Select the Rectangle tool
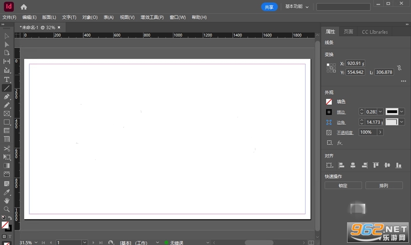The image size is (411, 245). [6, 122]
